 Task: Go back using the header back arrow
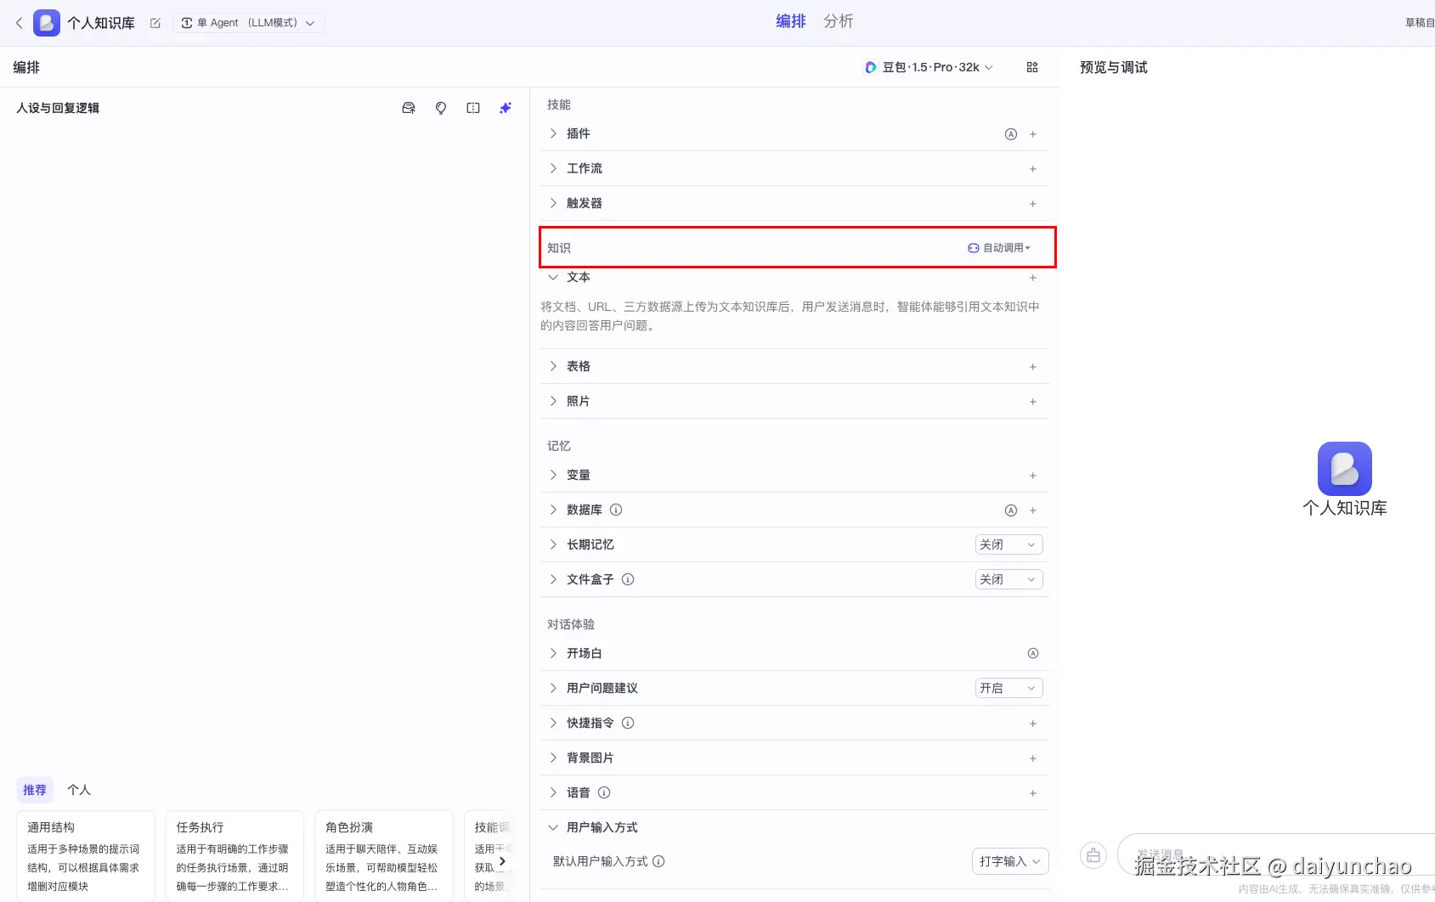20,23
